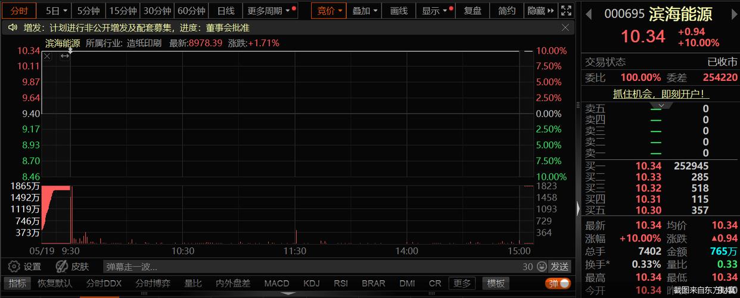The image size is (740, 298).
Task: Open the 5日 period dropdown
Action: click(x=57, y=11)
